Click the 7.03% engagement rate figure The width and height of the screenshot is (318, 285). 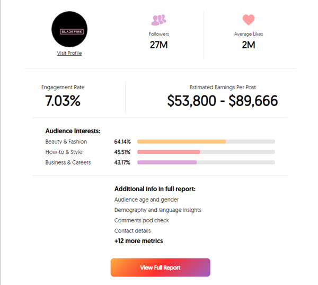pyautogui.click(x=63, y=100)
